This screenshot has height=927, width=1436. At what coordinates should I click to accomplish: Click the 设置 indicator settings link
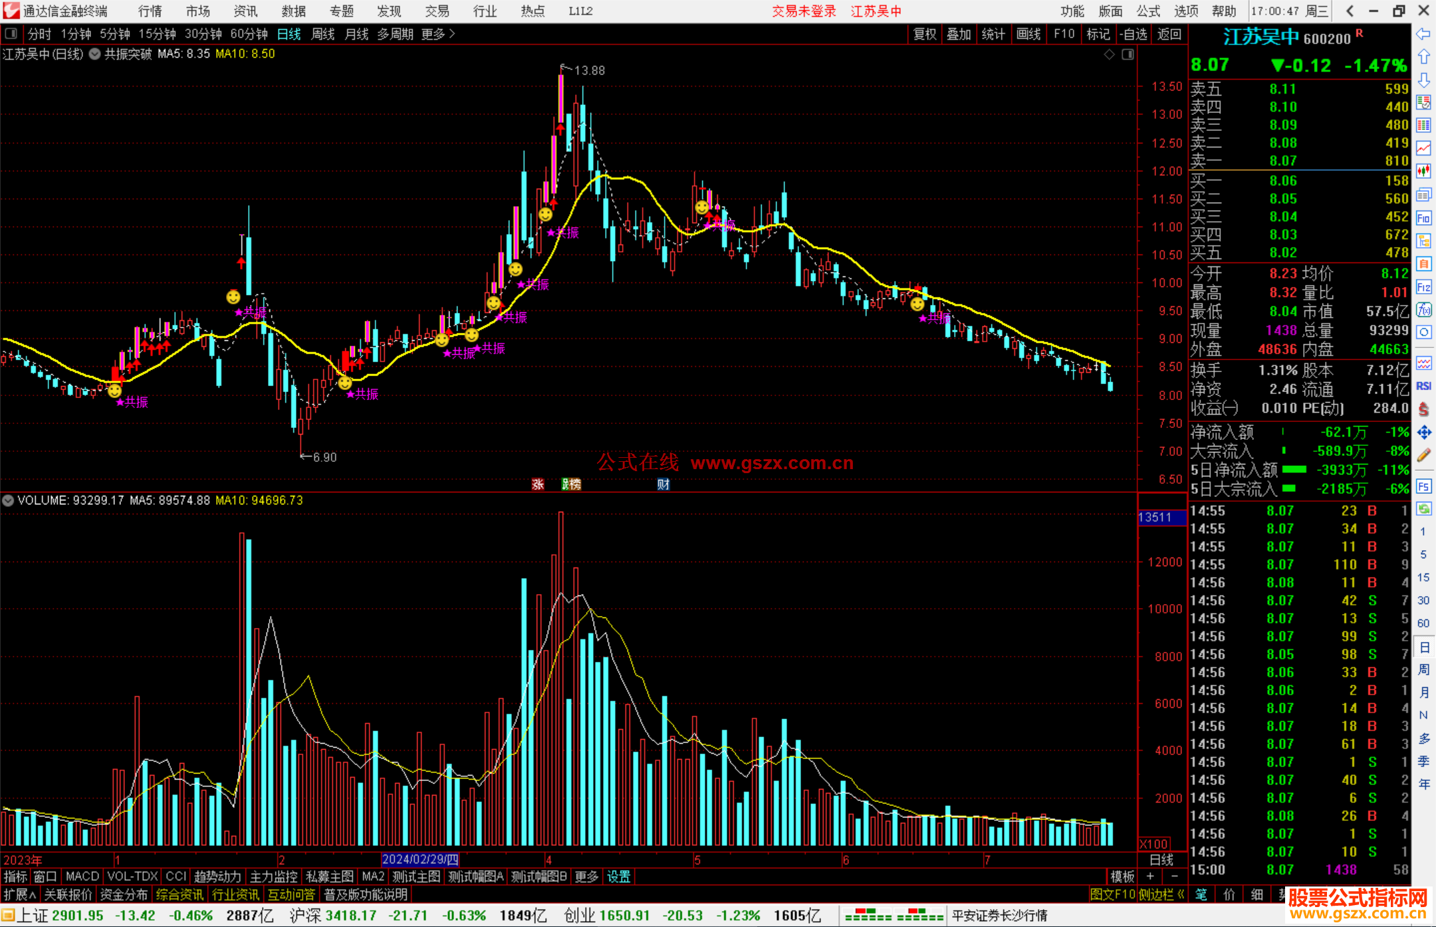[x=618, y=876]
